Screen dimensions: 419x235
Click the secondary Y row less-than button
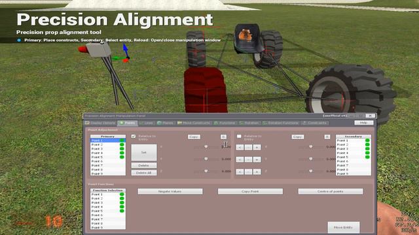(x=240, y=159)
